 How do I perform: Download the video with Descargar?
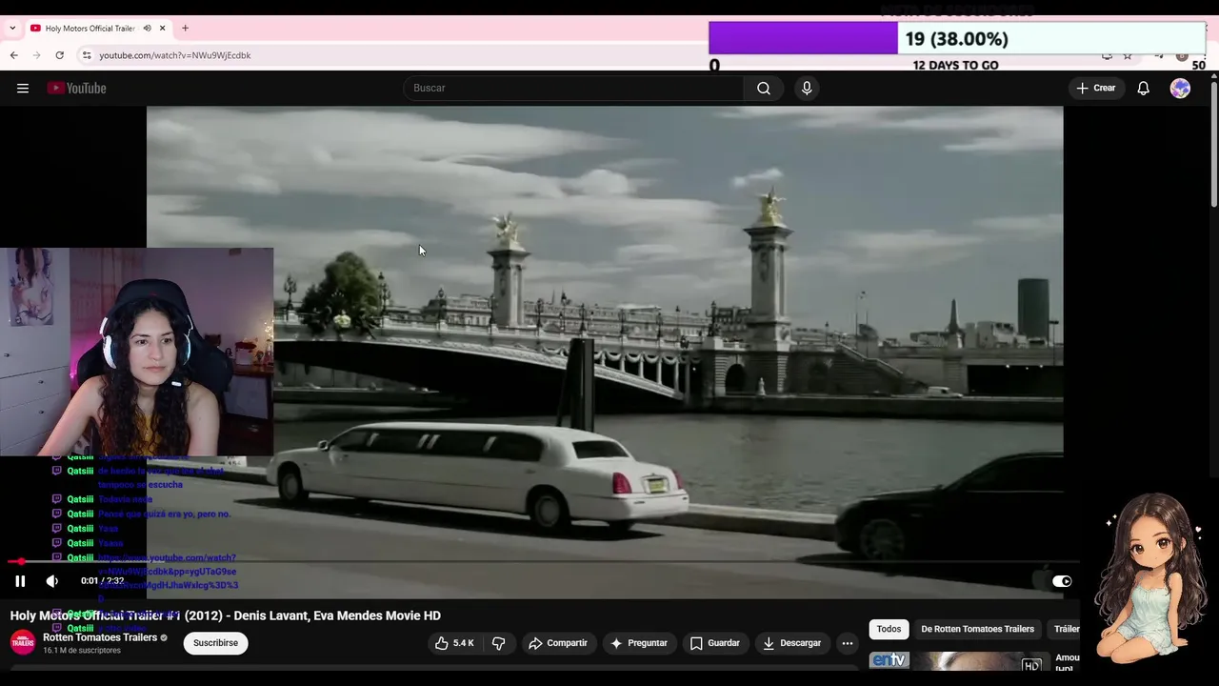(791, 643)
